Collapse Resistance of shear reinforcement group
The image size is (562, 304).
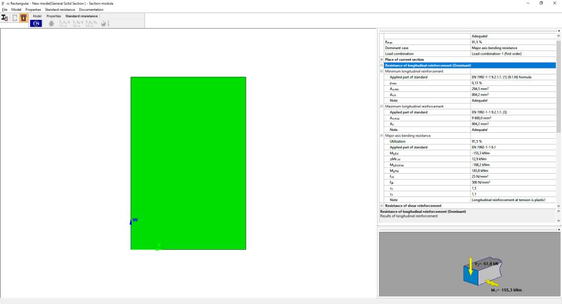click(381, 205)
